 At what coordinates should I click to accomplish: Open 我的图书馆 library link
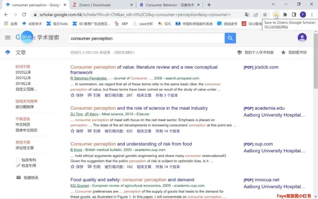294,53
